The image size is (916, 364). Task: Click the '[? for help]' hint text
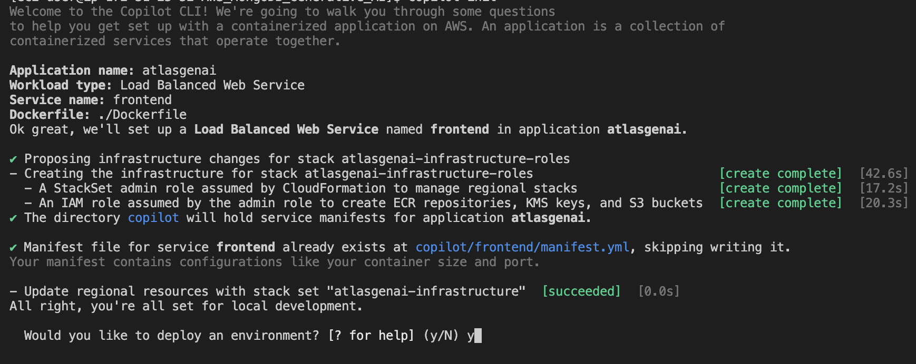point(371,336)
